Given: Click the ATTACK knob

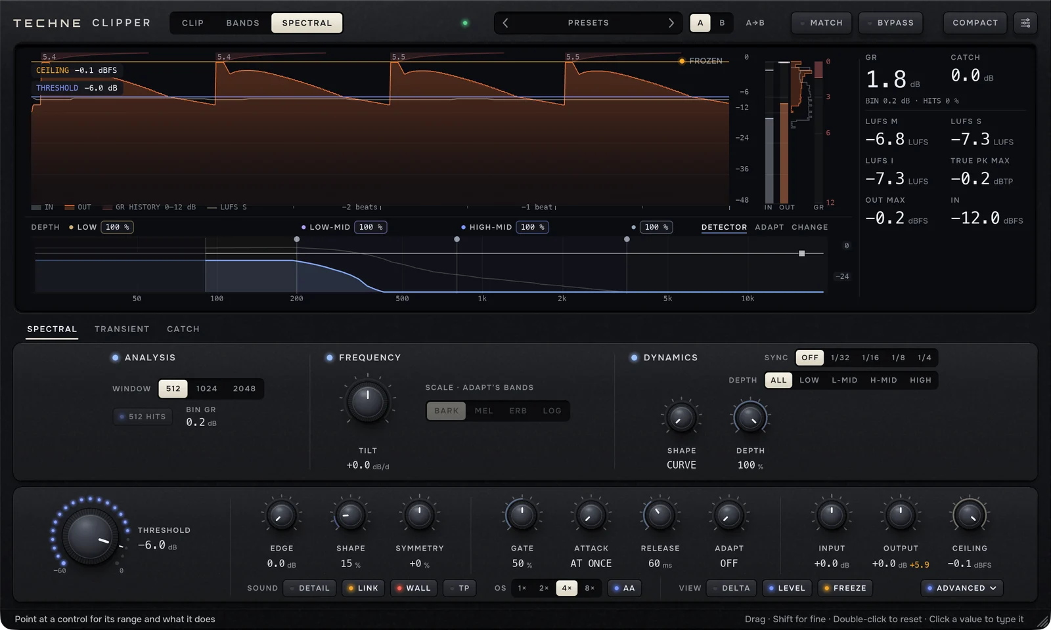Looking at the screenshot, I should click(x=591, y=516).
